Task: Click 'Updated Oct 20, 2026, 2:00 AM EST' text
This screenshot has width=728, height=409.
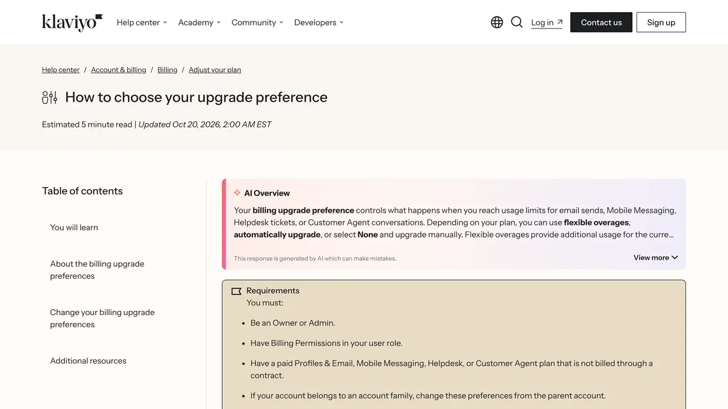Action: [205, 124]
